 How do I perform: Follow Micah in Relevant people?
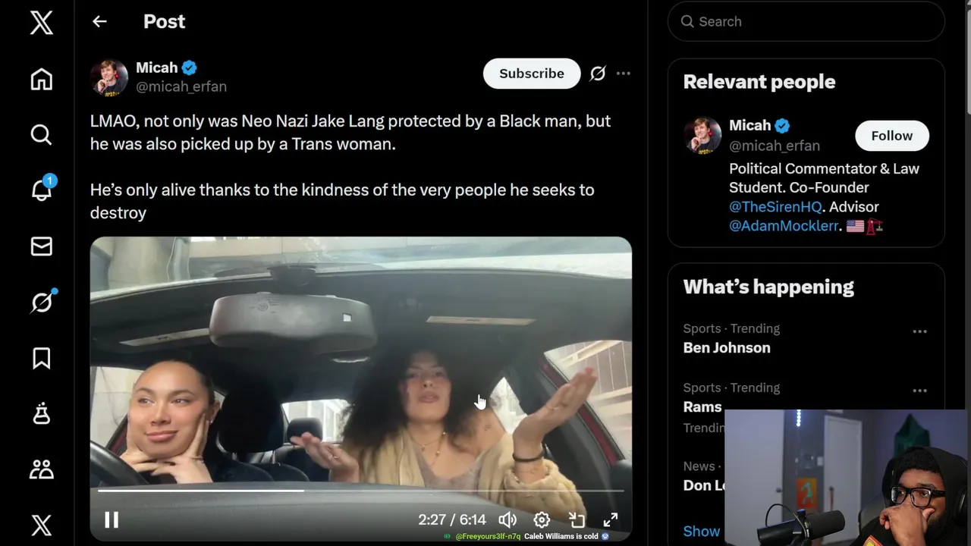coord(892,136)
